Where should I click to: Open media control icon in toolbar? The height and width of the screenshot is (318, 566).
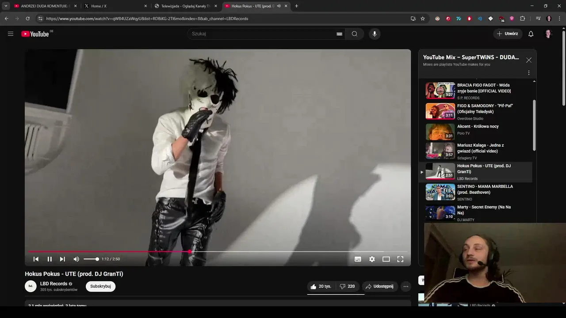tap(538, 19)
